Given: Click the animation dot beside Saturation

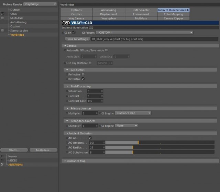Looking at the screenshot, I should point(67,91).
